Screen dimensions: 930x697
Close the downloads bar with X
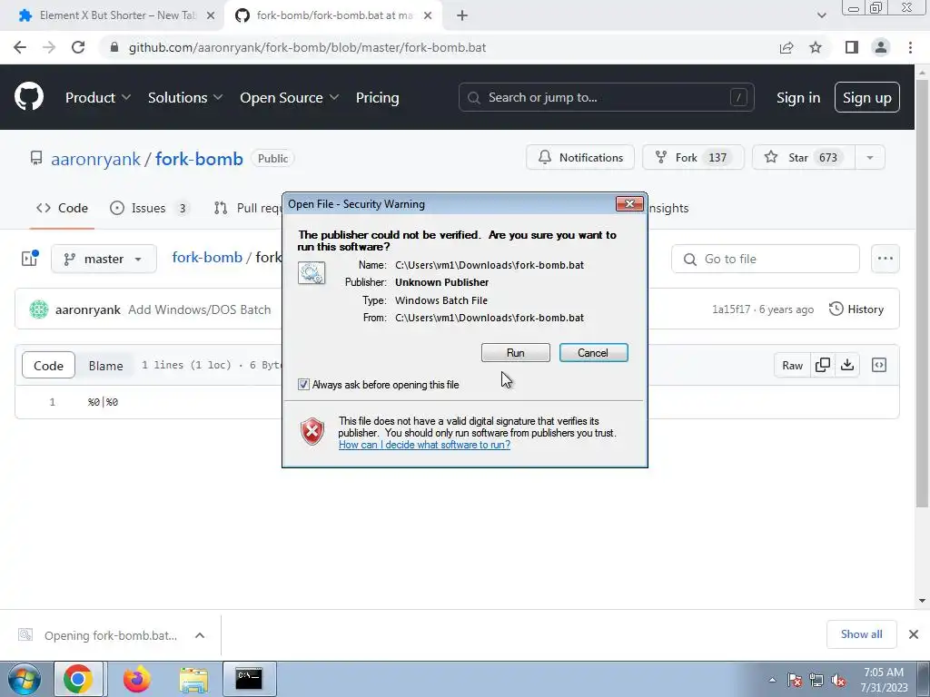[x=914, y=634]
